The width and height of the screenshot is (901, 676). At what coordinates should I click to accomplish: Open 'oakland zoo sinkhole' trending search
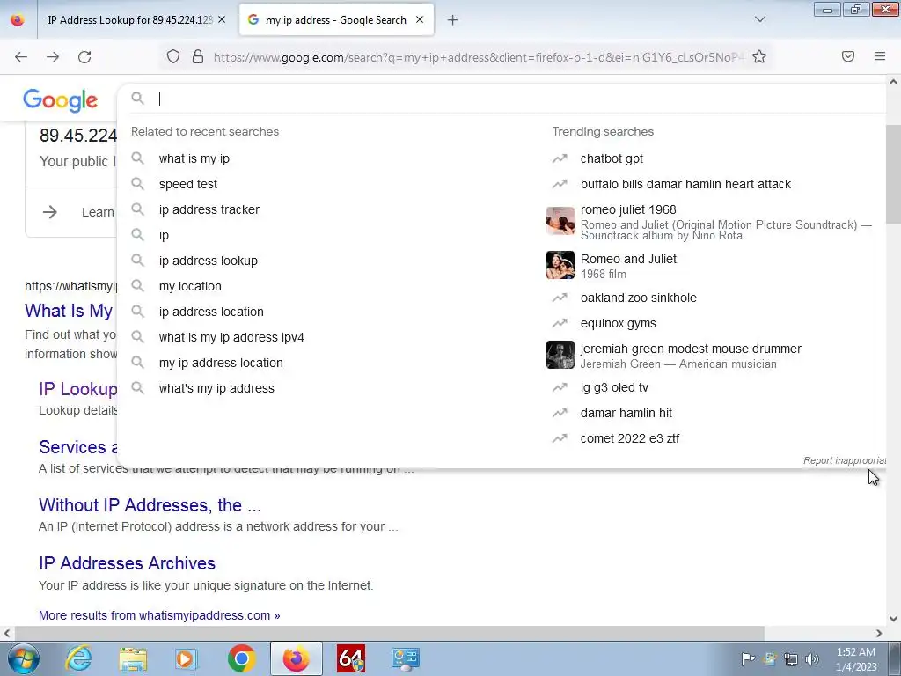tap(639, 298)
